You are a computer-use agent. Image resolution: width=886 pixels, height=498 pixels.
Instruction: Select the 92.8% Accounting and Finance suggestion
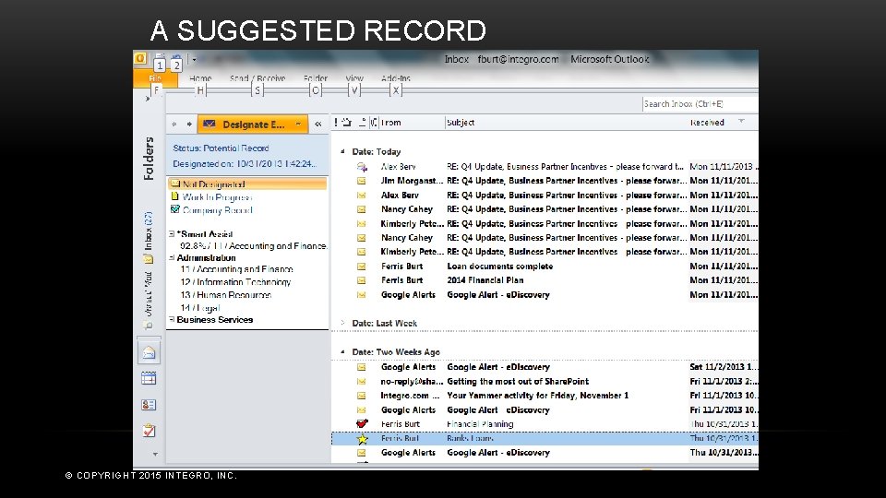[x=253, y=245]
